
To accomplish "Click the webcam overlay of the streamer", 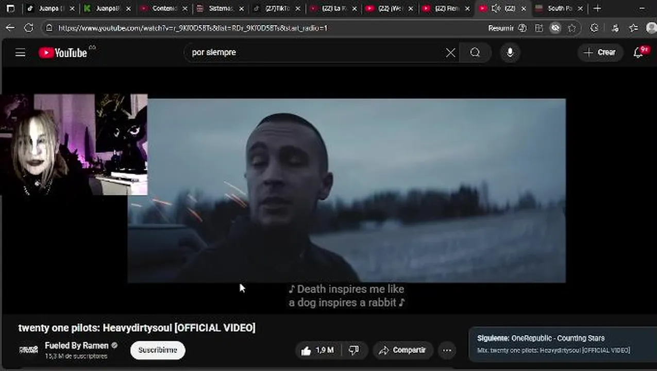I will (74, 144).
